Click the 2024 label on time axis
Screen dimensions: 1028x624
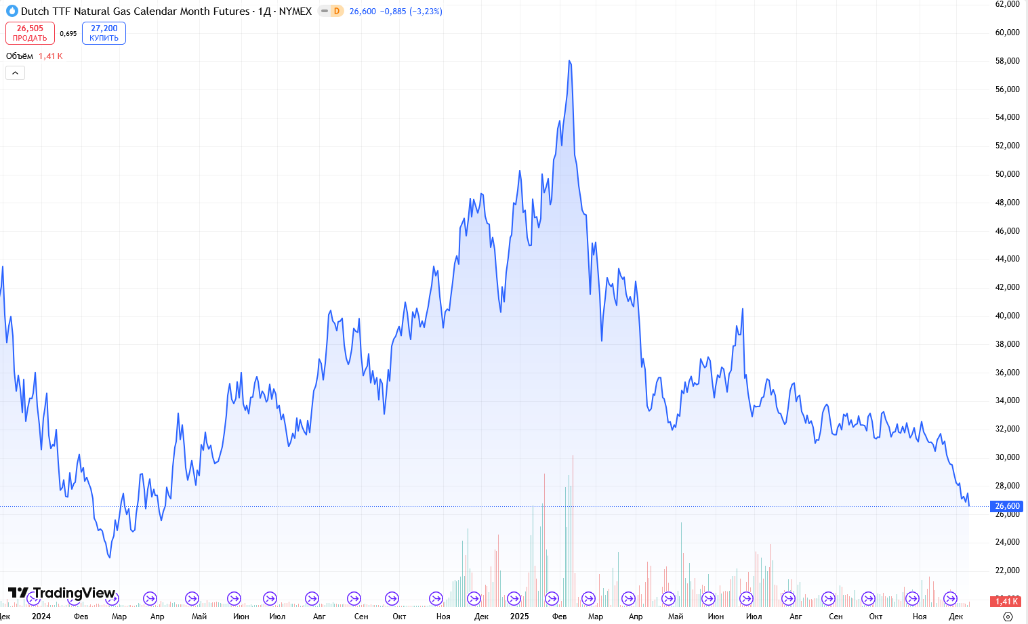[41, 616]
